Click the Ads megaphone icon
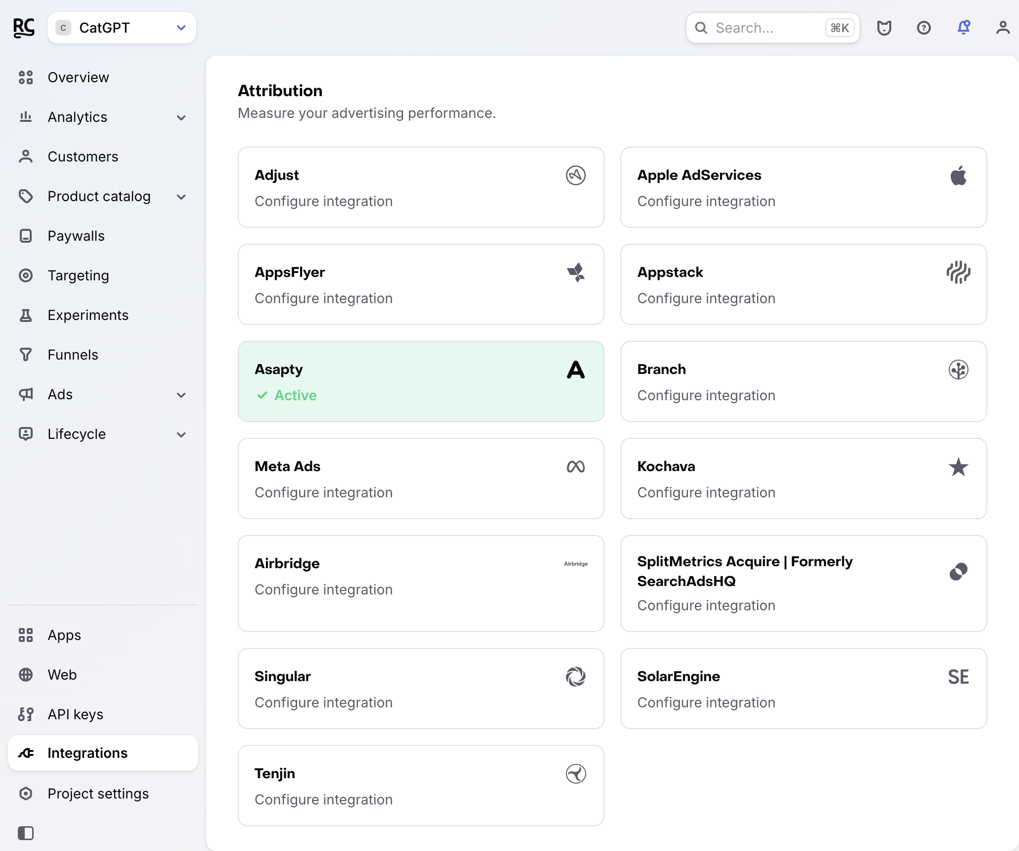Screen dimensions: 1019x851 pyautogui.click(x=26, y=394)
